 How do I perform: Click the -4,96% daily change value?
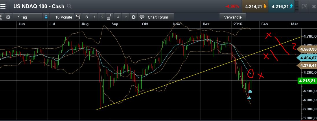point(232,6)
